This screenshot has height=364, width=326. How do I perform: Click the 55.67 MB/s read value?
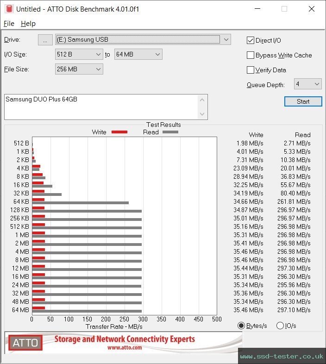[x=295, y=185]
